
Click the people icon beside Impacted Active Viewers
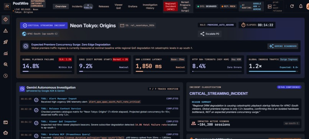pos(194,123)
